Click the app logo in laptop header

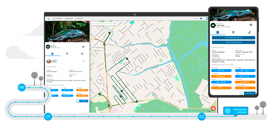click(48, 19)
